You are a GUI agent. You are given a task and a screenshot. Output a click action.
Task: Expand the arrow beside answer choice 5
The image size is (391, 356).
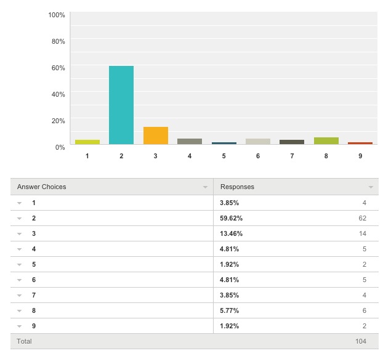[x=20, y=265]
